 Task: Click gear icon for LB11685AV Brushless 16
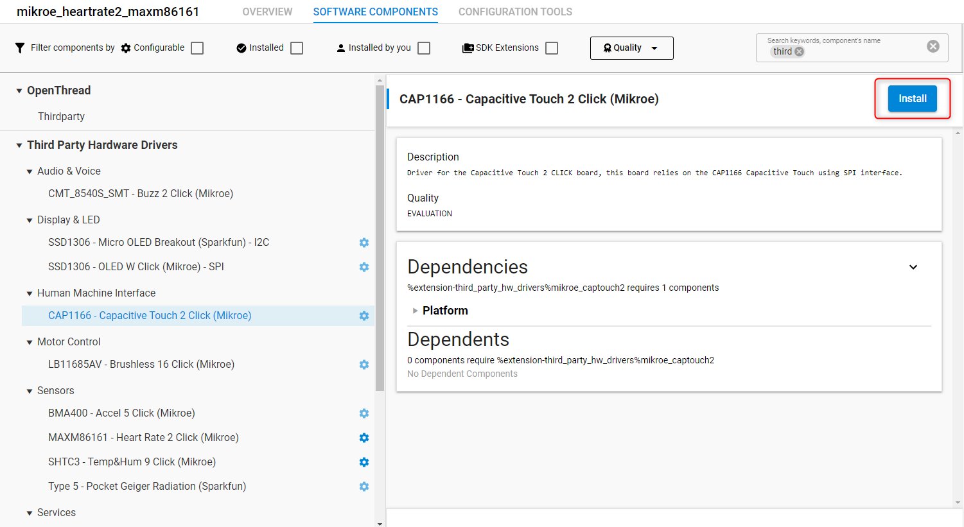pyautogui.click(x=364, y=365)
